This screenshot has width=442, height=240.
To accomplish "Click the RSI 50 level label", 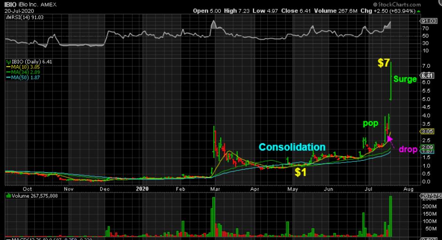I will [x=426, y=36].
